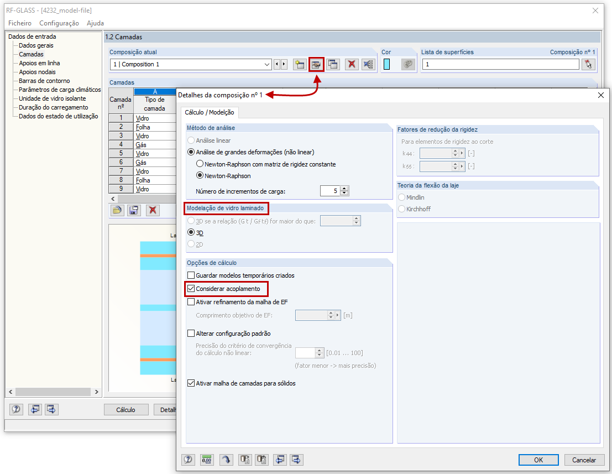Increase Número de incrementos de carga value
Image resolution: width=612 pixels, height=474 pixels.
pos(344,188)
